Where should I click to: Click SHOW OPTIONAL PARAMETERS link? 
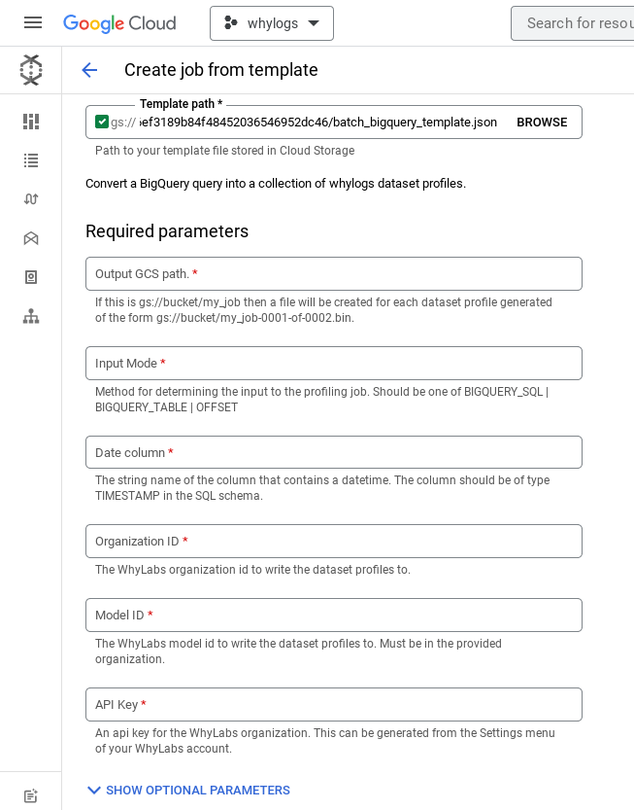click(198, 791)
